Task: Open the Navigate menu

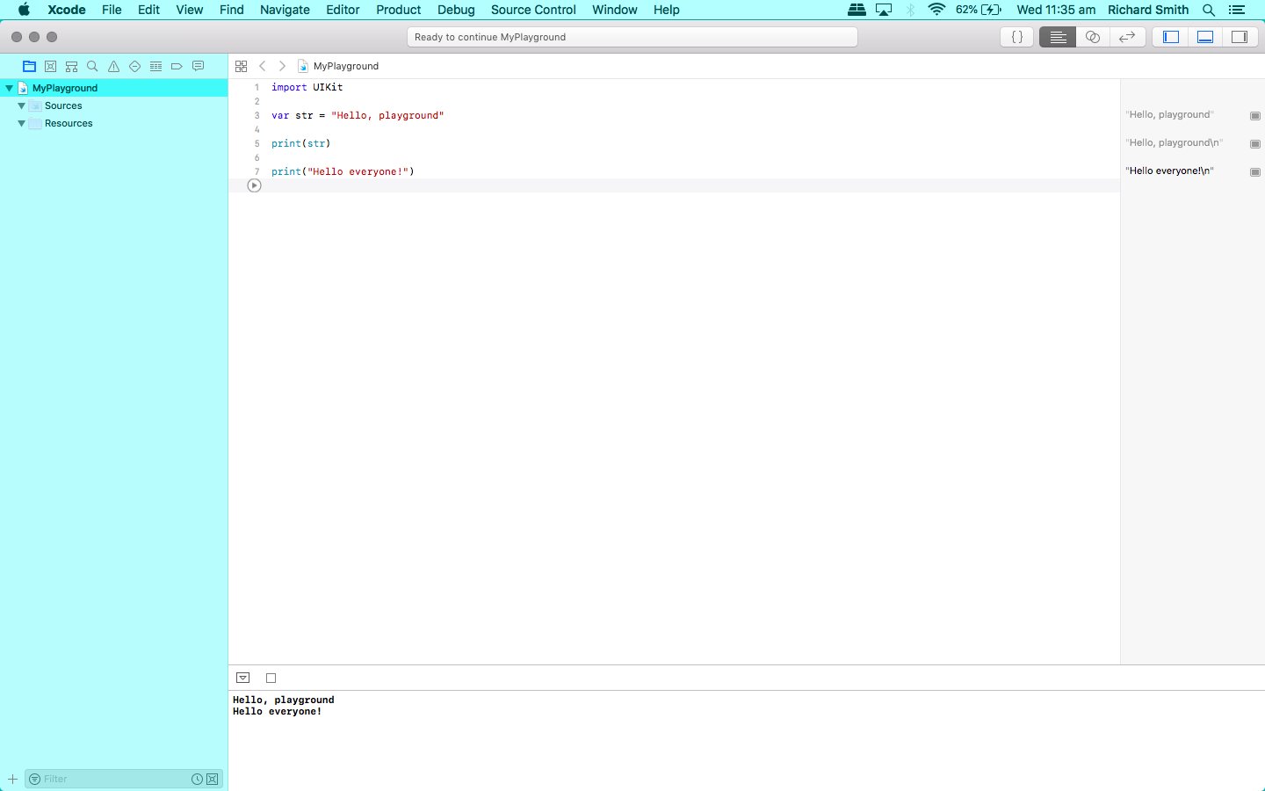Action: tap(285, 10)
